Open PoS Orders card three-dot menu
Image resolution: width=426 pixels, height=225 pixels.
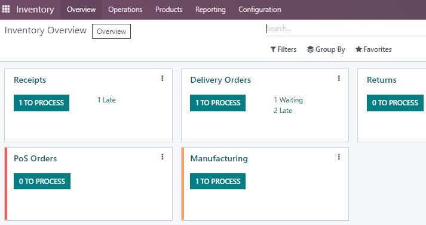[162, 157]
